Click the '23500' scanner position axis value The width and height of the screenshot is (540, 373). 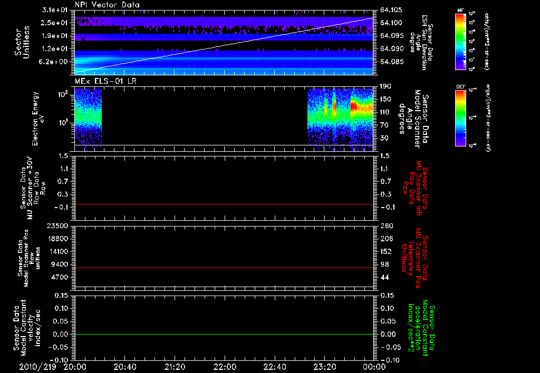click(x=59, y=226)
